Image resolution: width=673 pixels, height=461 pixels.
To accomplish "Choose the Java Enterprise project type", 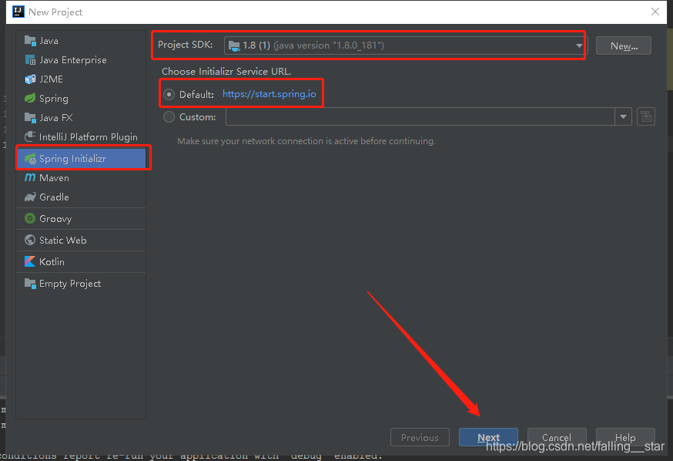I will (81, 60).
